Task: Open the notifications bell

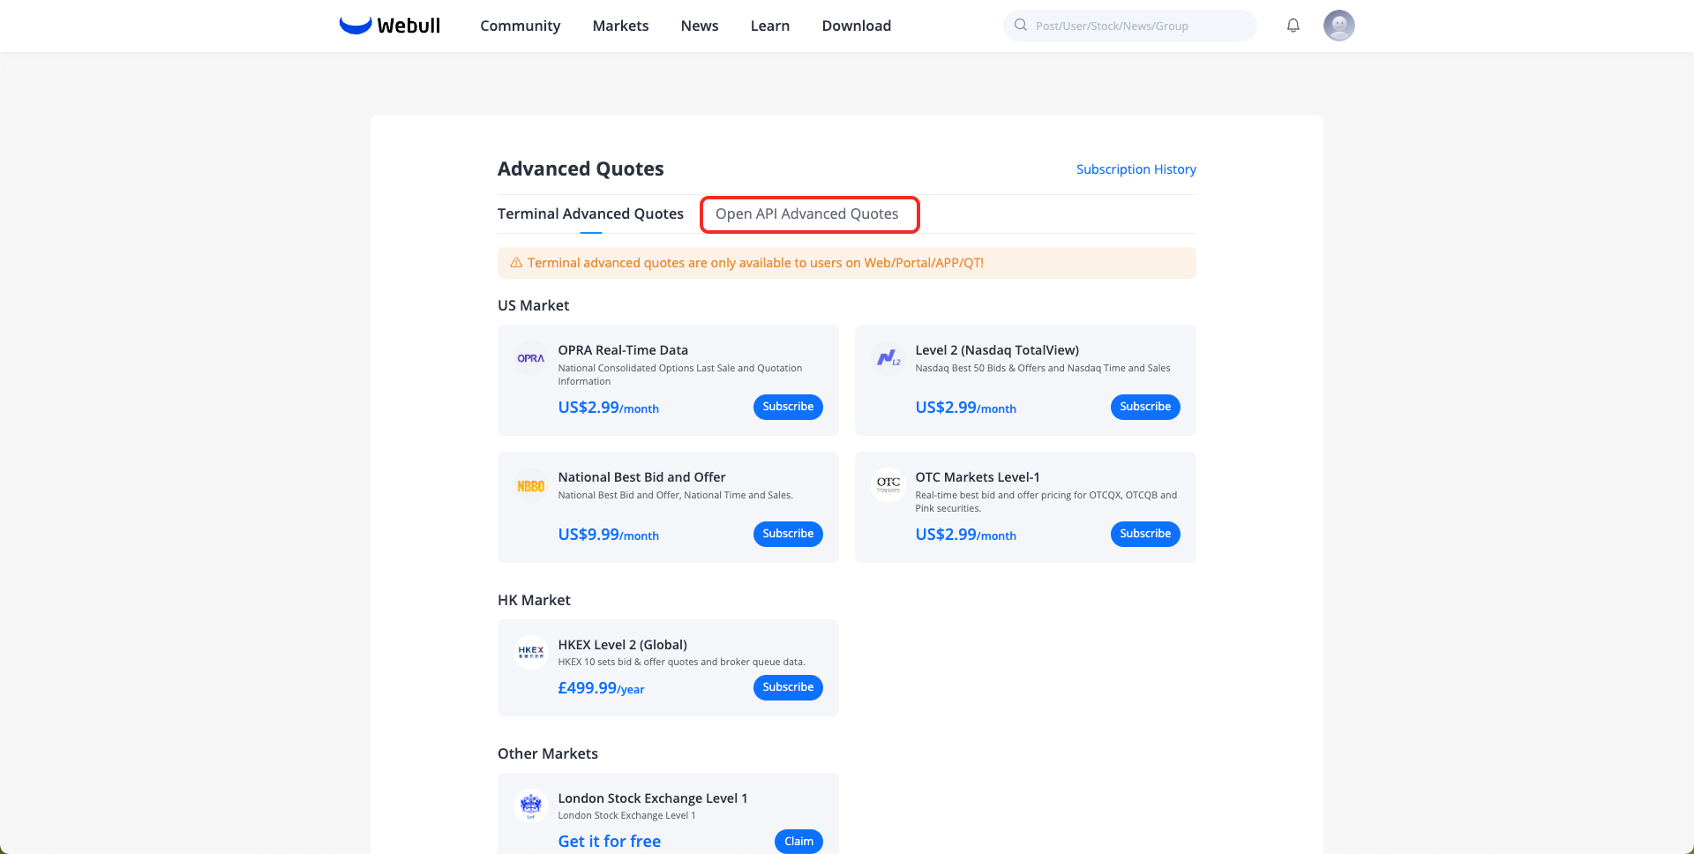Action: coord(1293,26)
